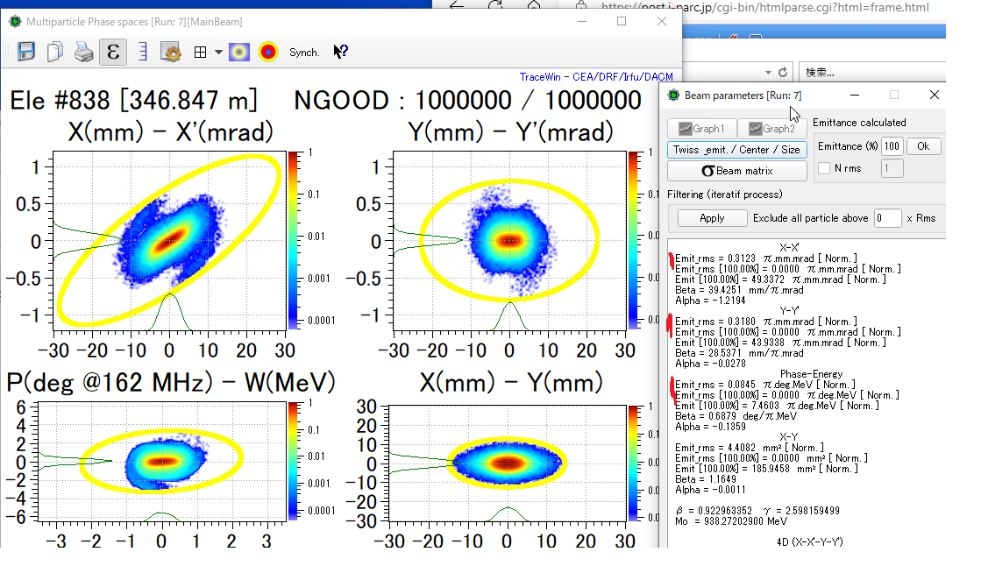Select the red-yellow concentric circle plot icon
This screenshot has width=981, height=566.
267,52
